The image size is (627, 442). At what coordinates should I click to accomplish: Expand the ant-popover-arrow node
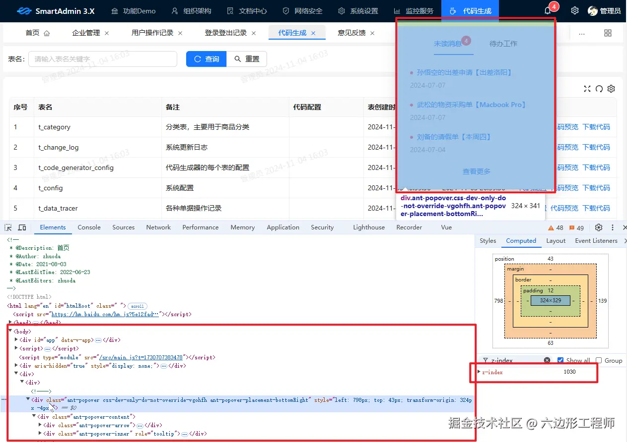tap(40, 425)
